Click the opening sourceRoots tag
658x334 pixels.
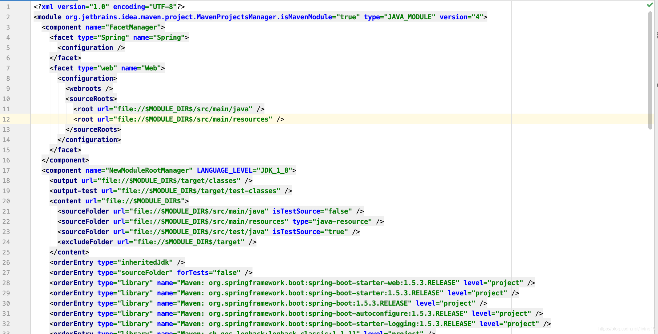pos(91,99)
